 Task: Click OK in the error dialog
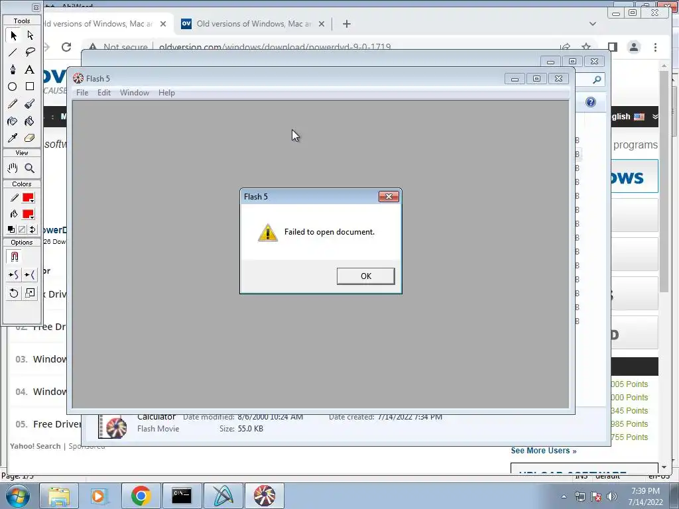(366, 276)
